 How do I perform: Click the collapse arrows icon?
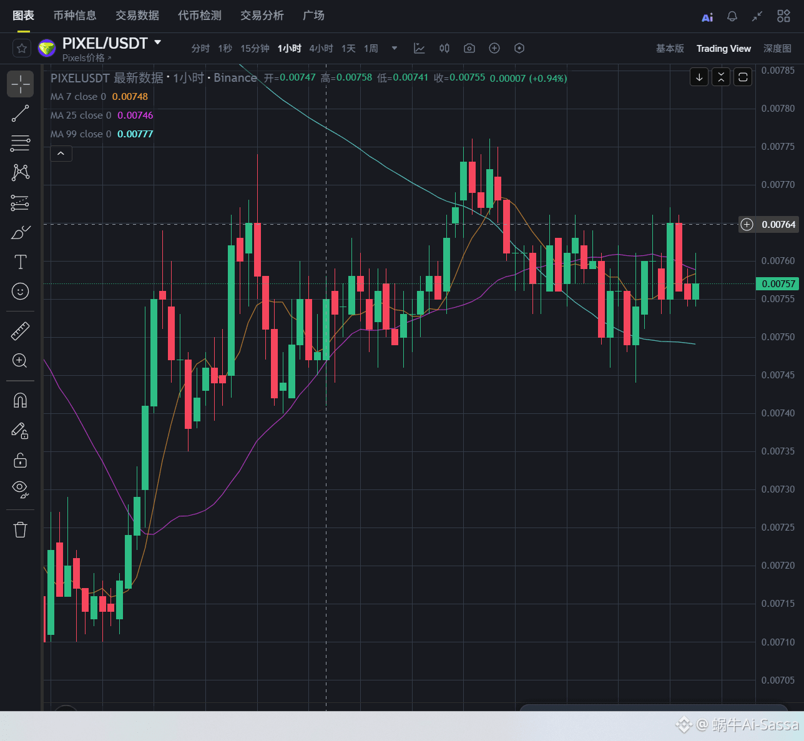(x=757, y=17)
